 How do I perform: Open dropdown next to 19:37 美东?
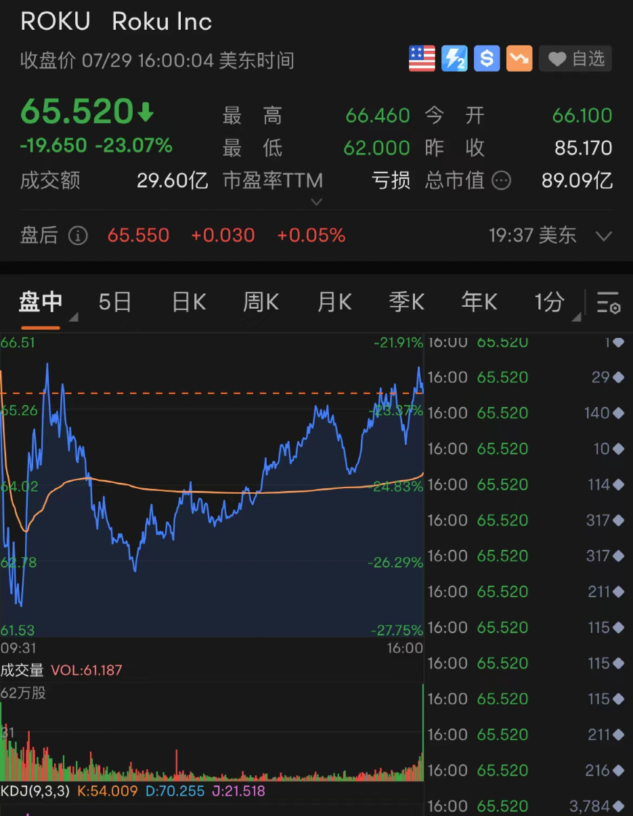(605, 236)
